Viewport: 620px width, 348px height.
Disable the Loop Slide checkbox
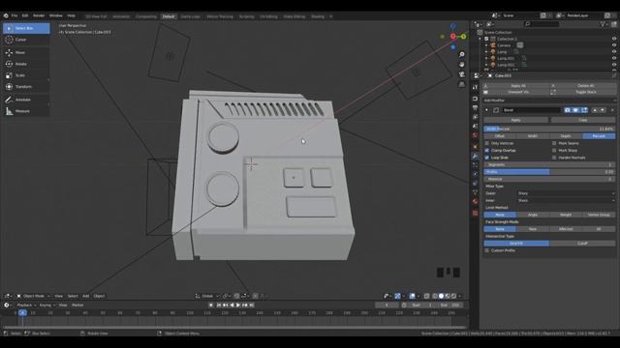click(x=486, y=158)
